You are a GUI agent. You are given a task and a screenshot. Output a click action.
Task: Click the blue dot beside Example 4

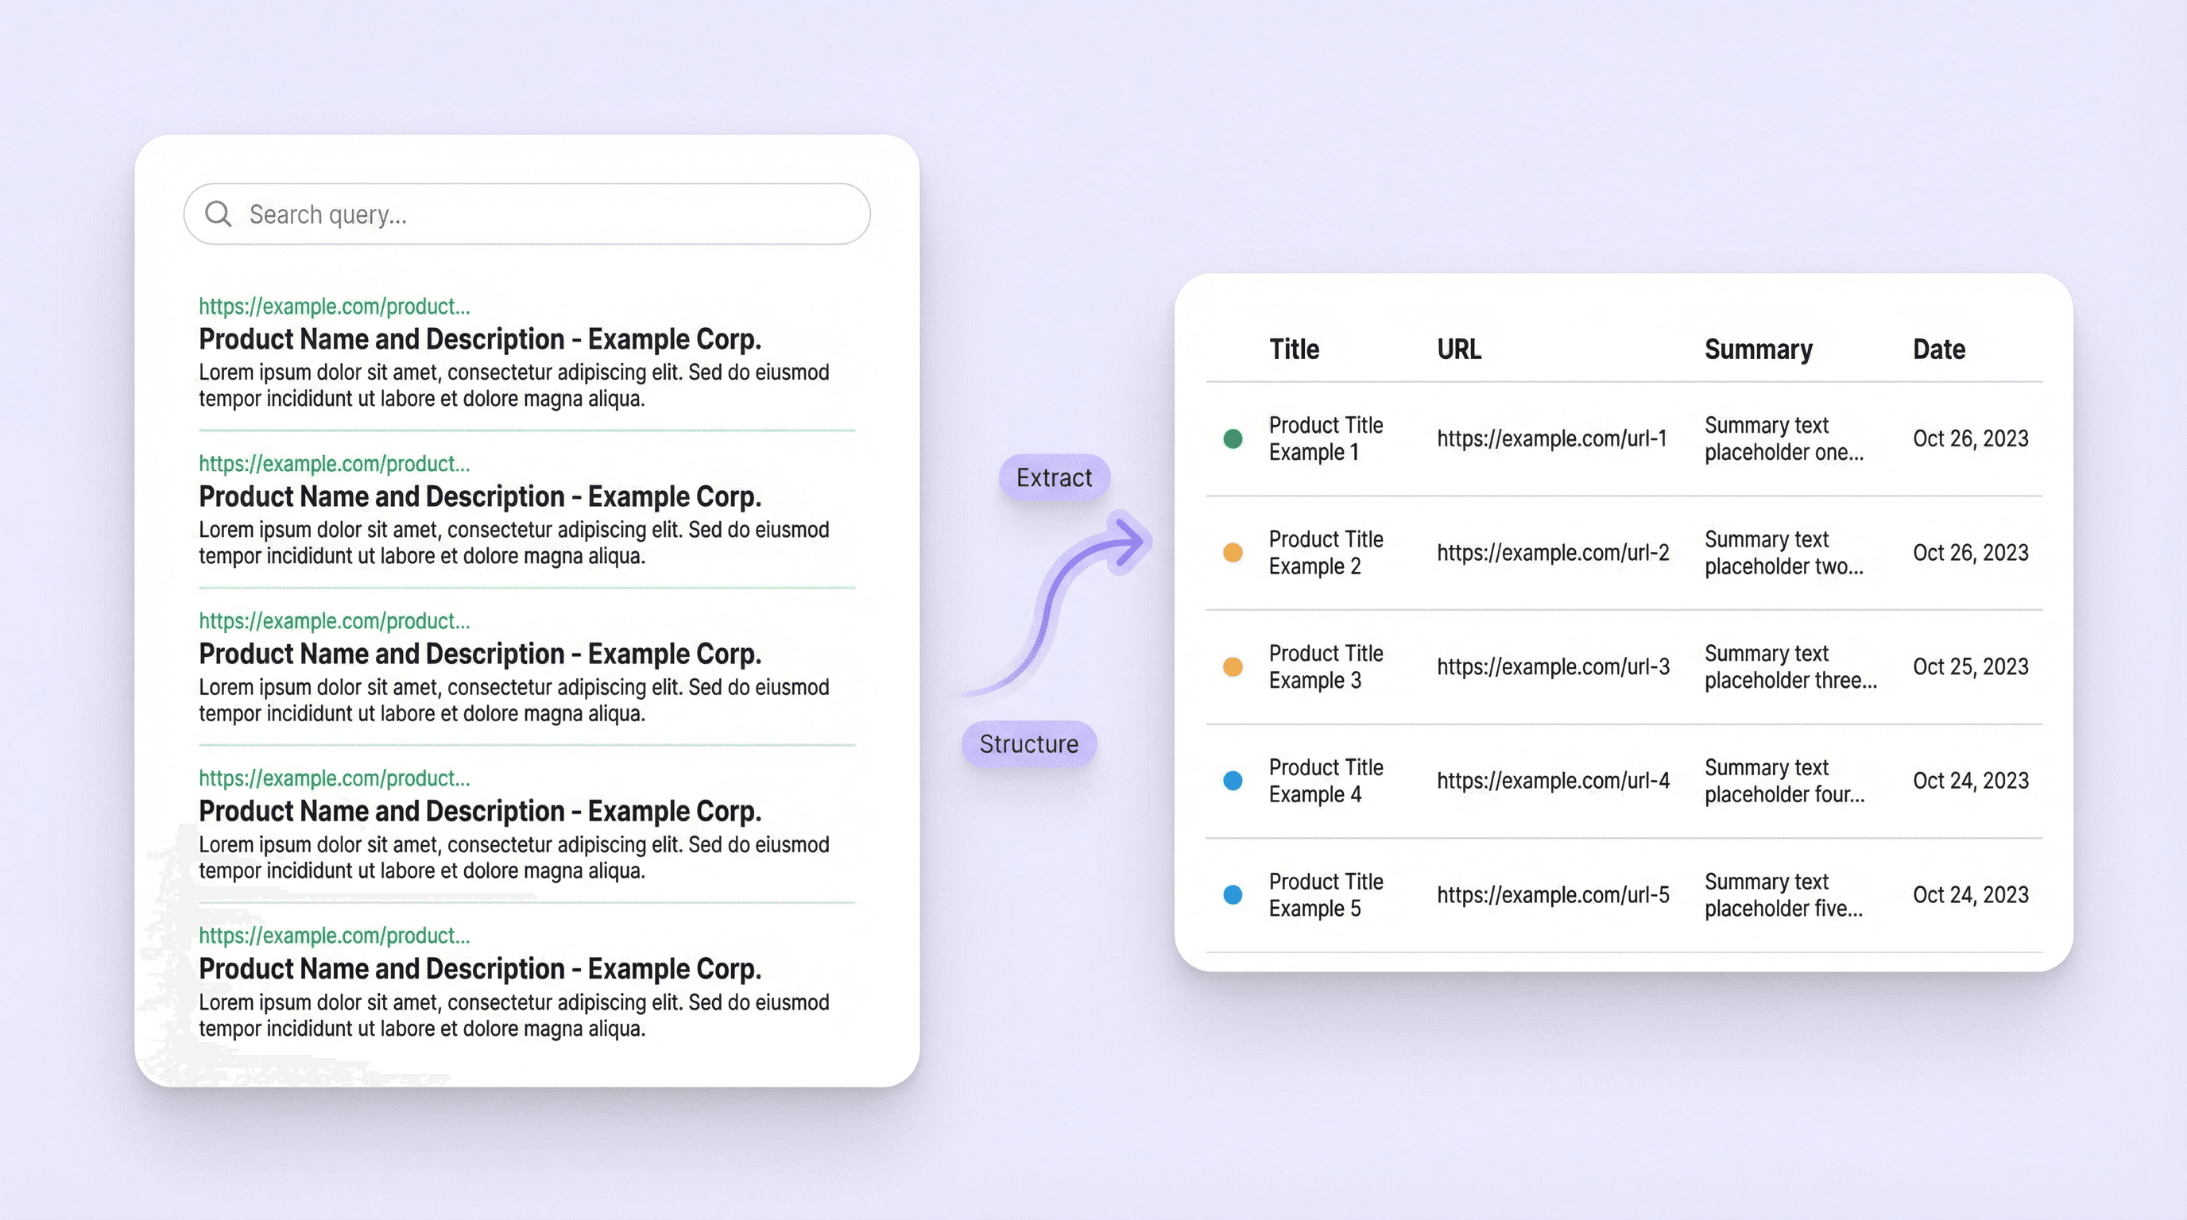(1233, 781)
